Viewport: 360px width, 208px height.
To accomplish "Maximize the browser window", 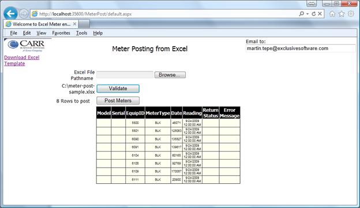I will 336,3.
